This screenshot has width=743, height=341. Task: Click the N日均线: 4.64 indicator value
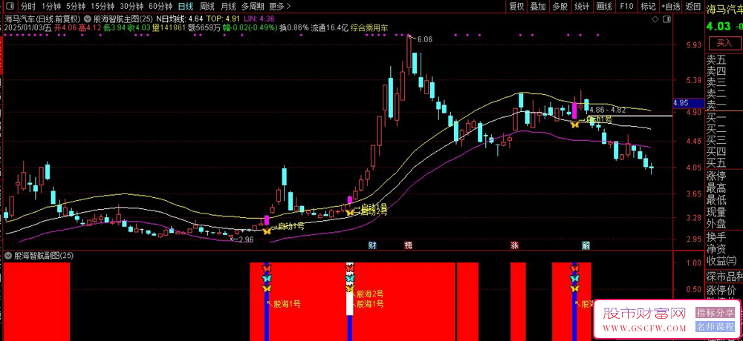pos(180,19)
